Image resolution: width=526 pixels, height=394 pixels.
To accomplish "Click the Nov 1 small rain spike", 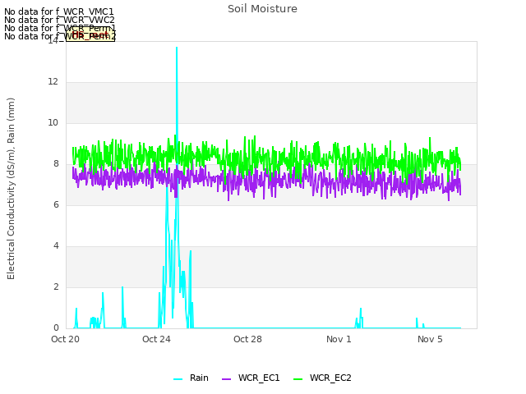I will [x=361, y=310].
